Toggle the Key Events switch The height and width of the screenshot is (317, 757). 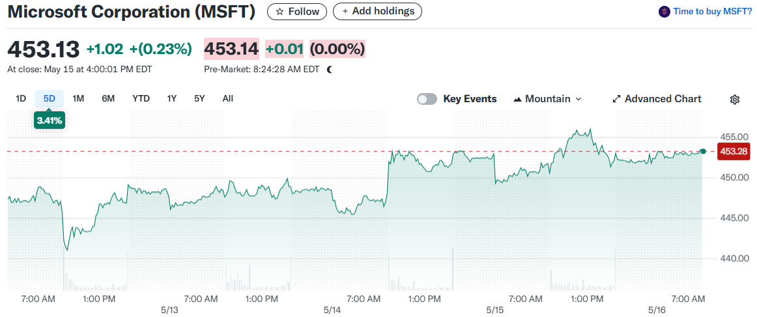click(427, 99)
